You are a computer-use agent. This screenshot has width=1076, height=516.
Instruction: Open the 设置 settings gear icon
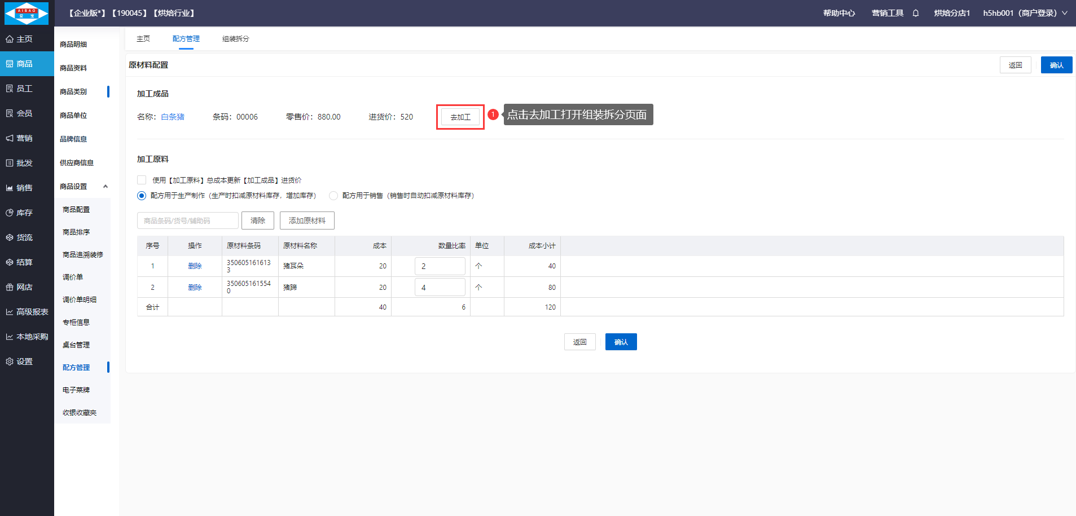coord(10,361)
